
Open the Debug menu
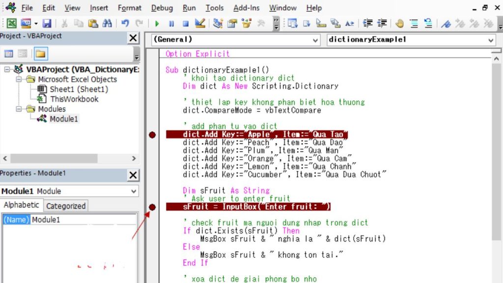tap(162, 8)
